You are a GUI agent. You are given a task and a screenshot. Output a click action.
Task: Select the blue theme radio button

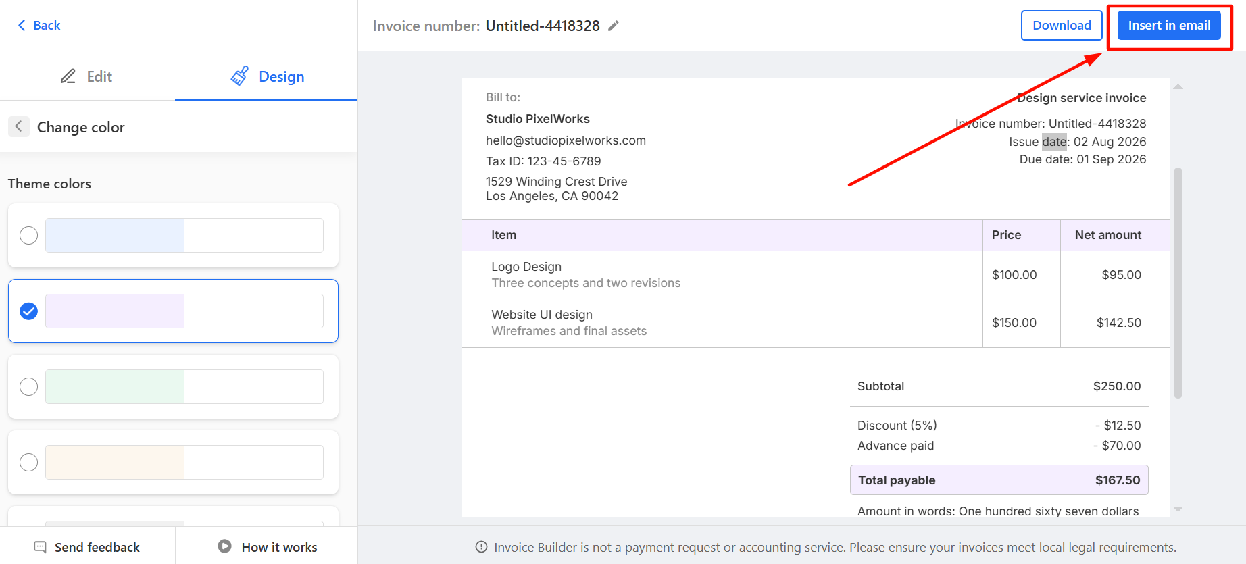pos(28,235)
